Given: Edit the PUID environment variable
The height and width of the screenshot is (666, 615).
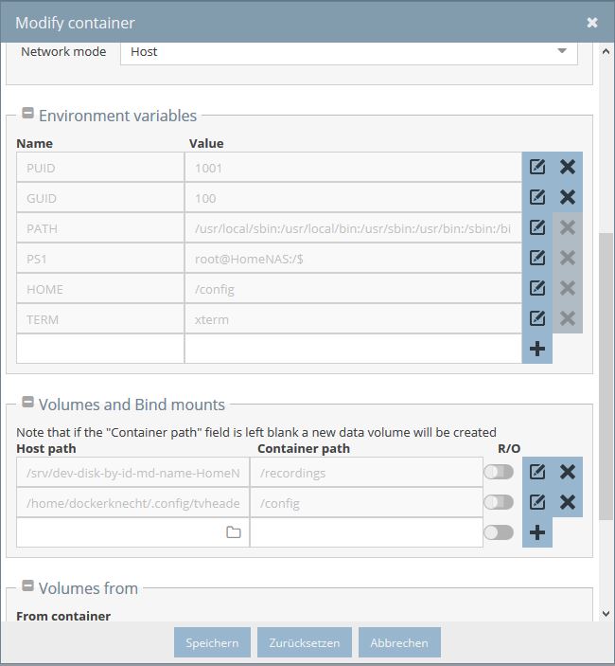Looking at the screenshot, I should pyautogui.click(x=537, y=167).
